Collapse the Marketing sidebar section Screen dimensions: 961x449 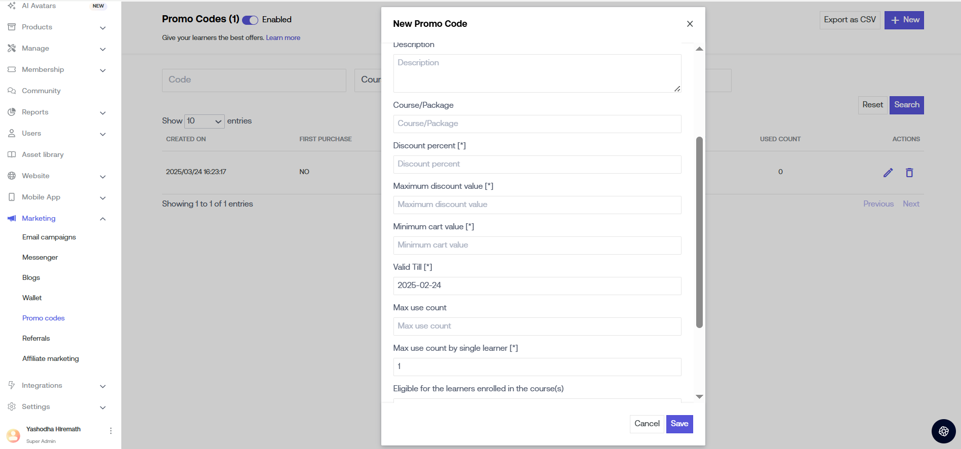click(x=103, y=219)
